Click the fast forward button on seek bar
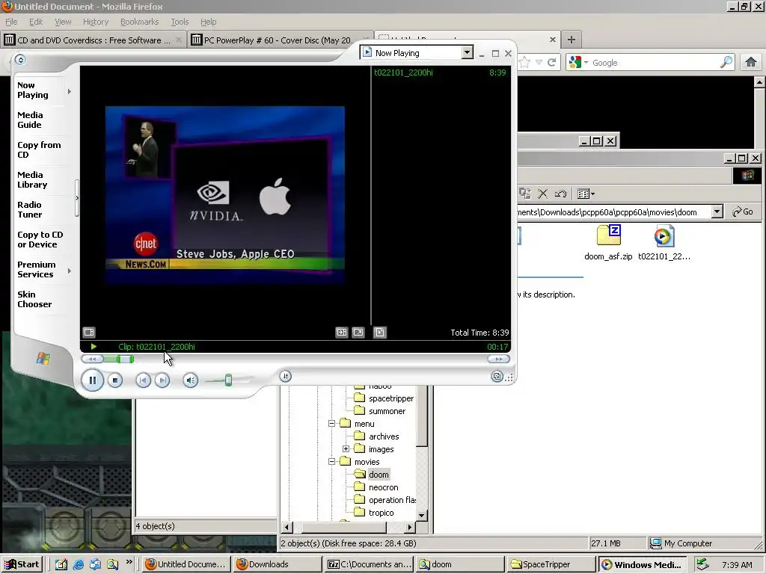 point(498,359)
